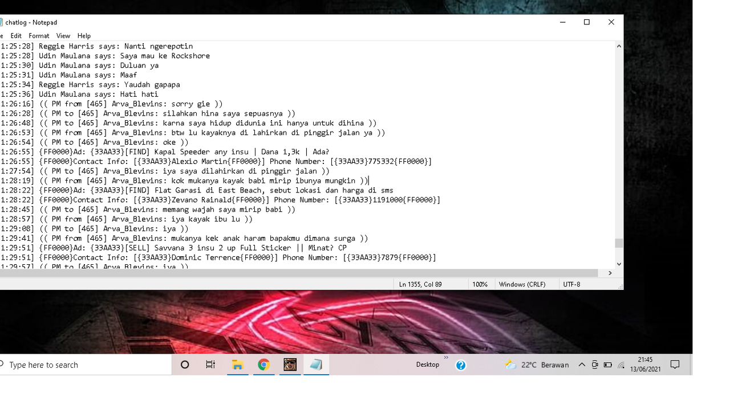Open Google Chrome from the taskbar
The width and height of the screenshot is (730, 410).
pyautogui.click(x=263, y=365)
